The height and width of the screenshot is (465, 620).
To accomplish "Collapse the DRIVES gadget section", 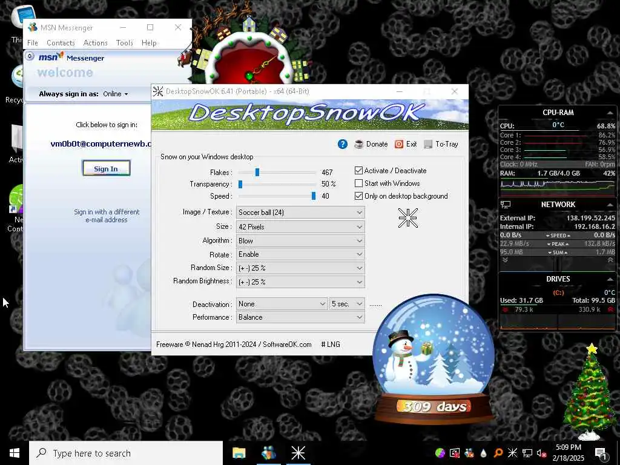I will click(x=610, y=279).
